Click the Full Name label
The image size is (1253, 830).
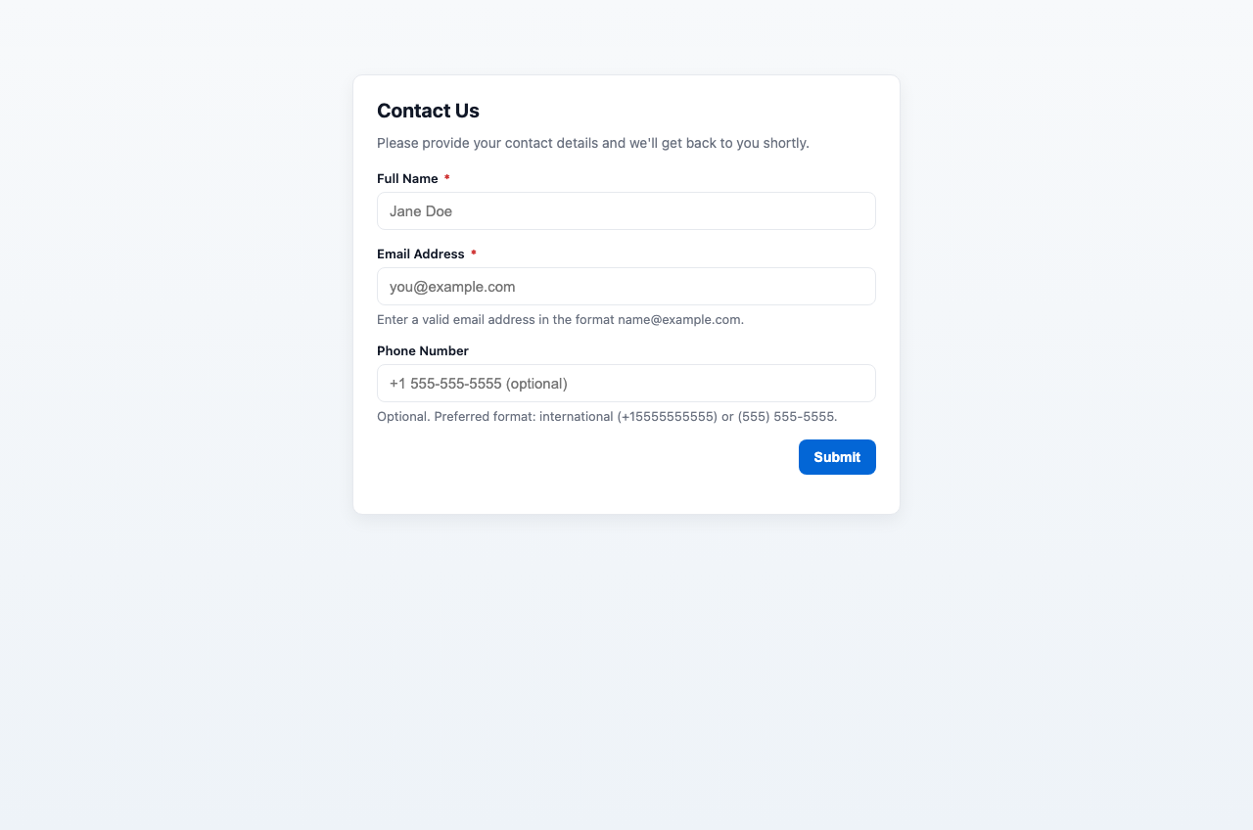point(407,178)
